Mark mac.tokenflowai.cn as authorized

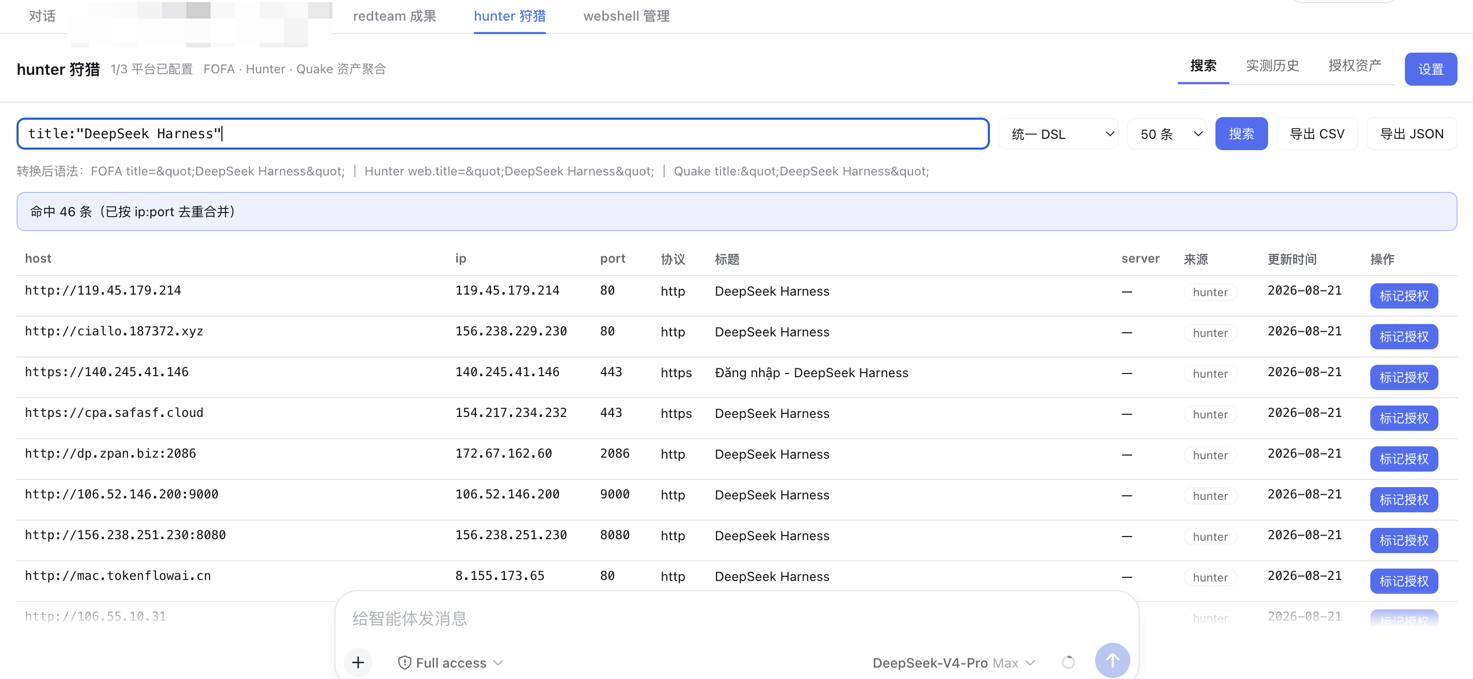click(1404, 580)
